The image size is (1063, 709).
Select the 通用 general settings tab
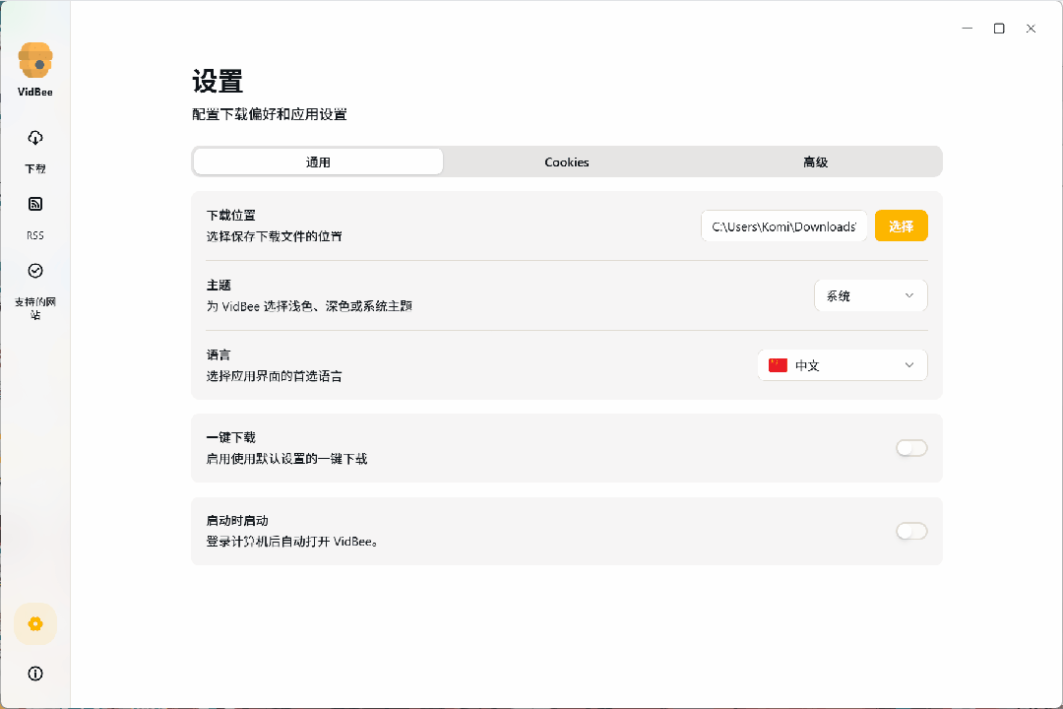pos(318,161)
